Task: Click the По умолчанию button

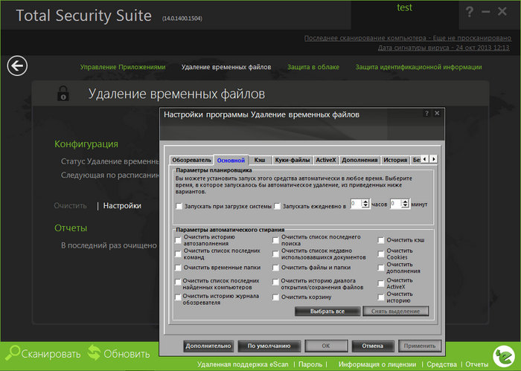Action: (x=269, y=346)
